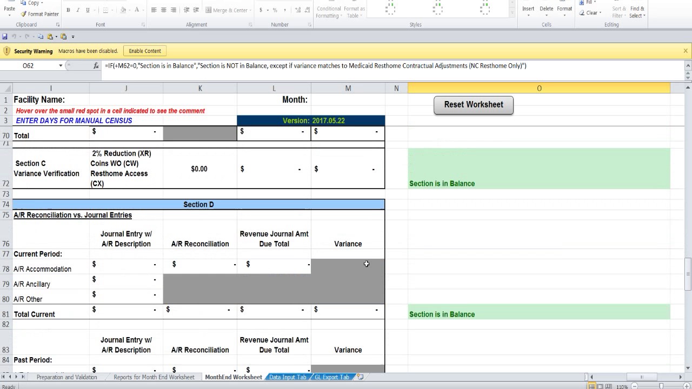Close the Security Warning bar
This screenshot has height=389, width=692.
(686, 51)
